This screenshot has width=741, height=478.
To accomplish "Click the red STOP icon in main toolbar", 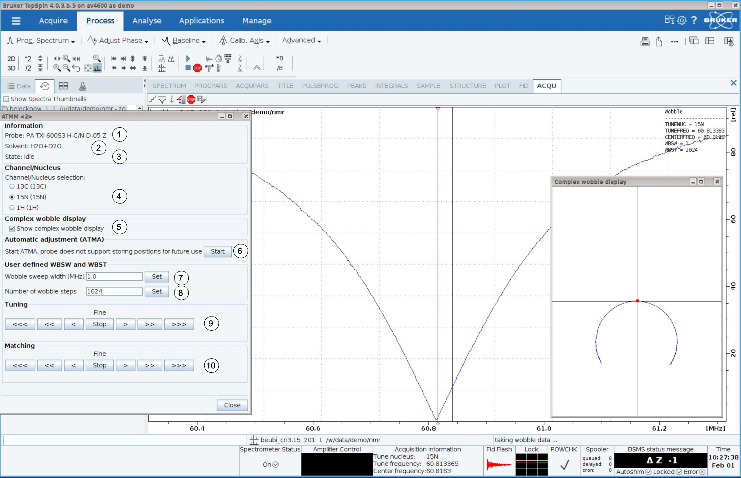I will [x=197, y=68].
